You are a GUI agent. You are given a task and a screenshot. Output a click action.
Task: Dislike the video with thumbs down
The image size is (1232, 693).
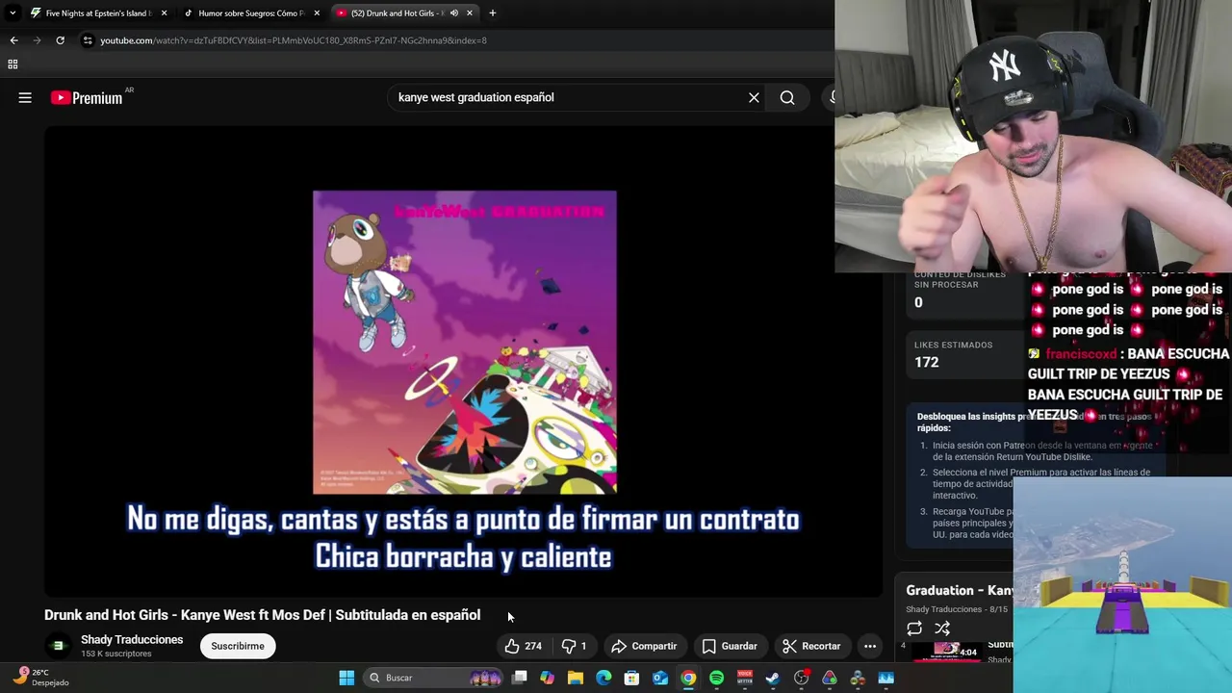575,646
